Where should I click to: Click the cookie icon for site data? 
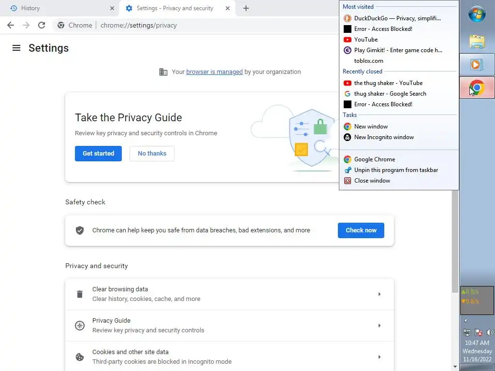coord(80,357)
